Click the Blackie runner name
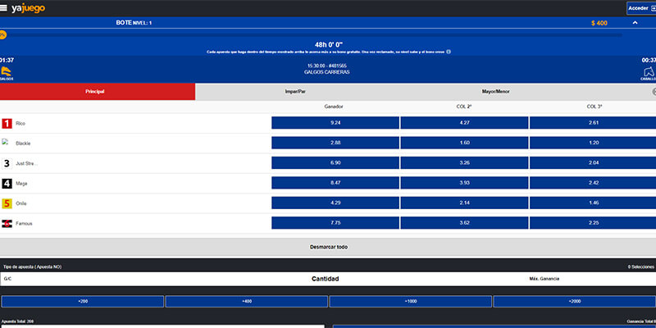Viewport: 656px width, 328px height. pos(23,143)
